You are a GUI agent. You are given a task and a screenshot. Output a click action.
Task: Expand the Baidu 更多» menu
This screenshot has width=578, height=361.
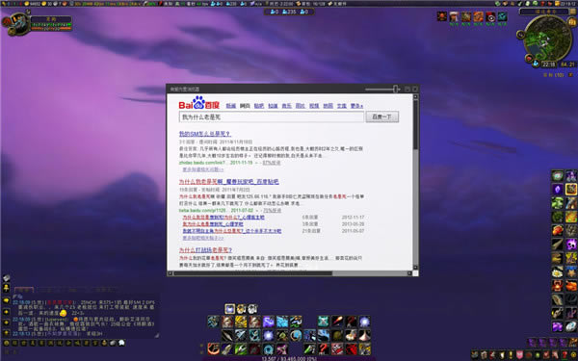click(356, 106)
